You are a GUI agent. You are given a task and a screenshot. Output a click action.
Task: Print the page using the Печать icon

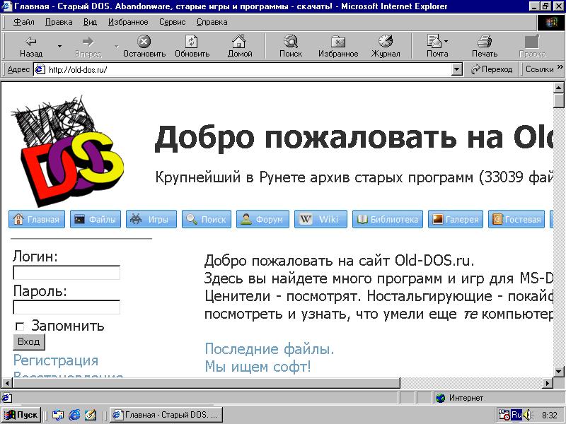click(485, 47)
